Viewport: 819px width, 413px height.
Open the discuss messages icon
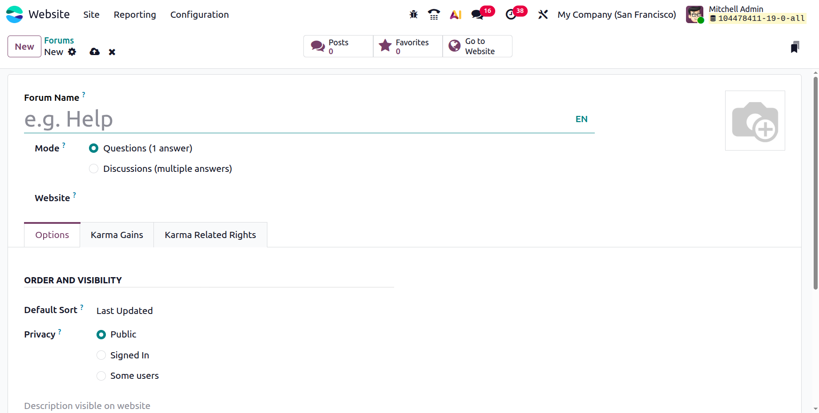477,15
